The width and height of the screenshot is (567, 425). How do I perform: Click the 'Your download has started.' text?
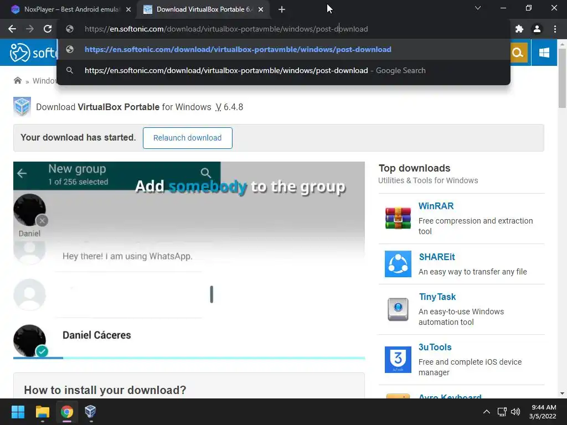[x=78, y=138]
